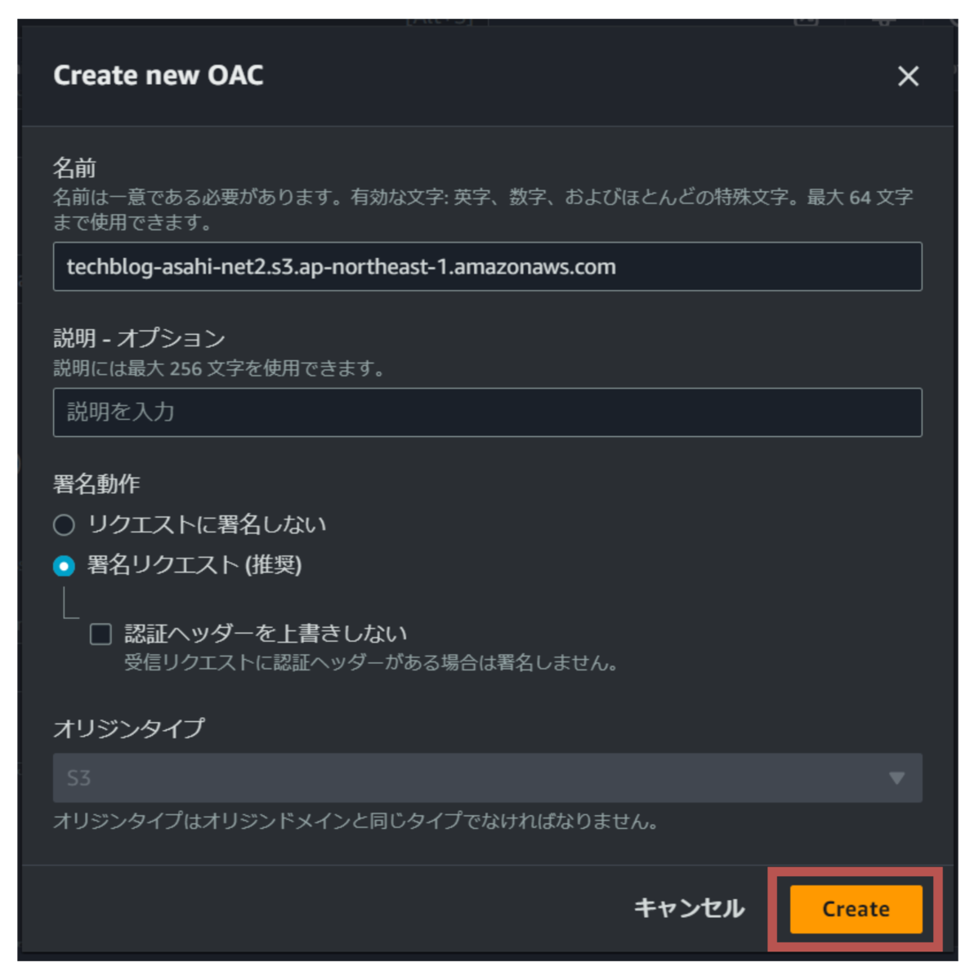
Task: Click the 署名動作 section heading
Action: coord(96,484)
